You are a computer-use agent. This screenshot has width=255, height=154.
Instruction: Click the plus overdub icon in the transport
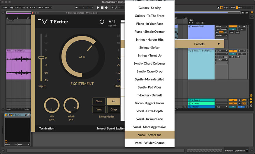pyautogui.click(x=112, y=8)
